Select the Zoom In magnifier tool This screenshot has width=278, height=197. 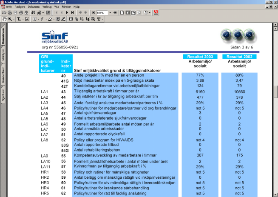(x=10, y=19)
